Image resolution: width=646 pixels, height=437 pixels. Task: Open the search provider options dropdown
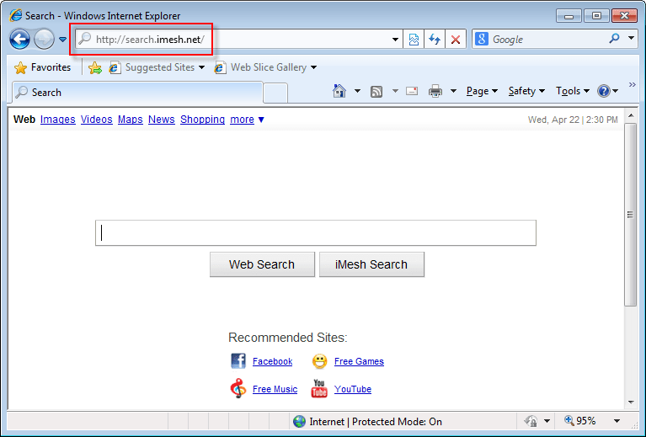click(631, 38)
